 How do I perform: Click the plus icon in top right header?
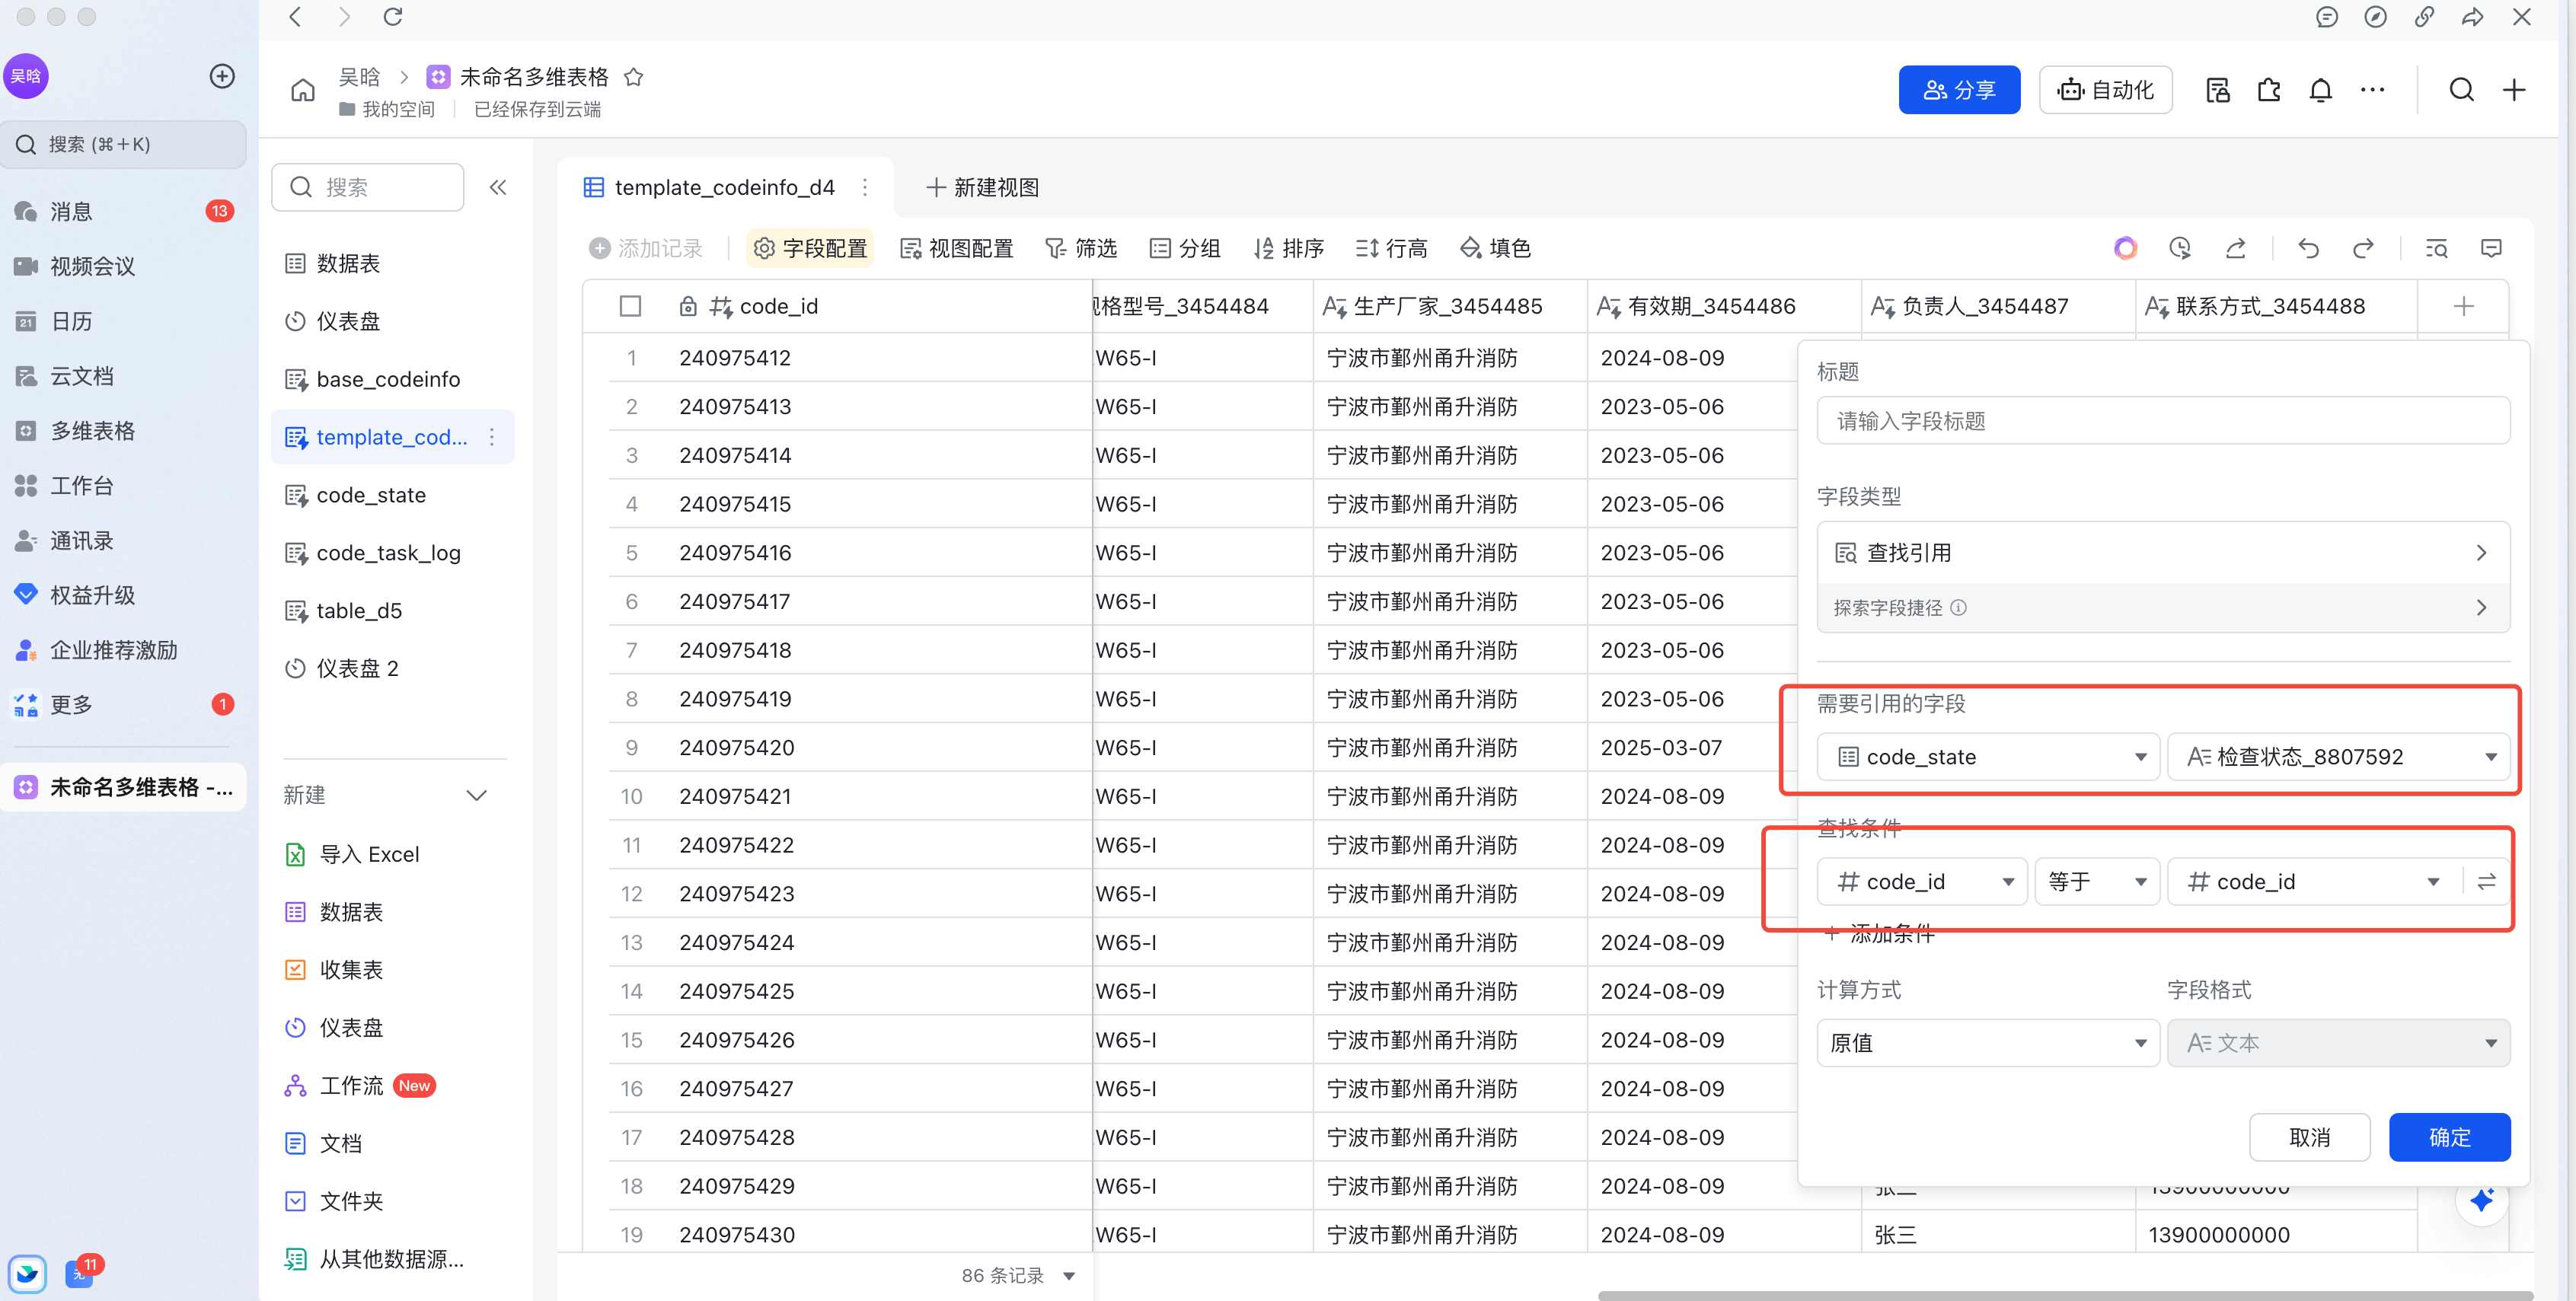click(2514, 90)
